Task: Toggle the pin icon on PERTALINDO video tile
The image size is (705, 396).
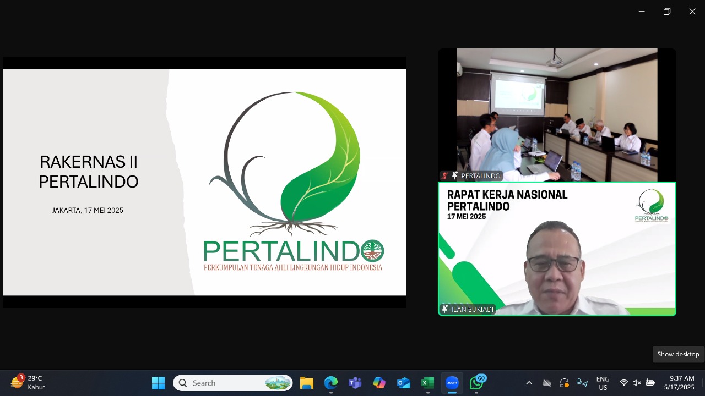Action: pyautogui.click(x=455, y=176)
